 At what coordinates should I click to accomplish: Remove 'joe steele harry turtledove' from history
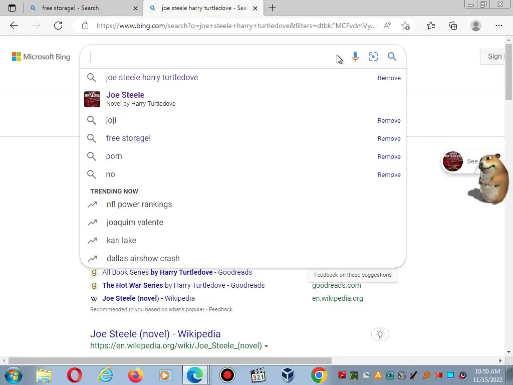coord(389,78)
